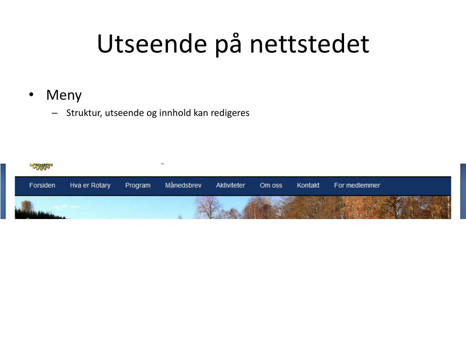Click the autumn landscape banner image
The width and height of the screenshot is (466, 349).
[233, 207]
